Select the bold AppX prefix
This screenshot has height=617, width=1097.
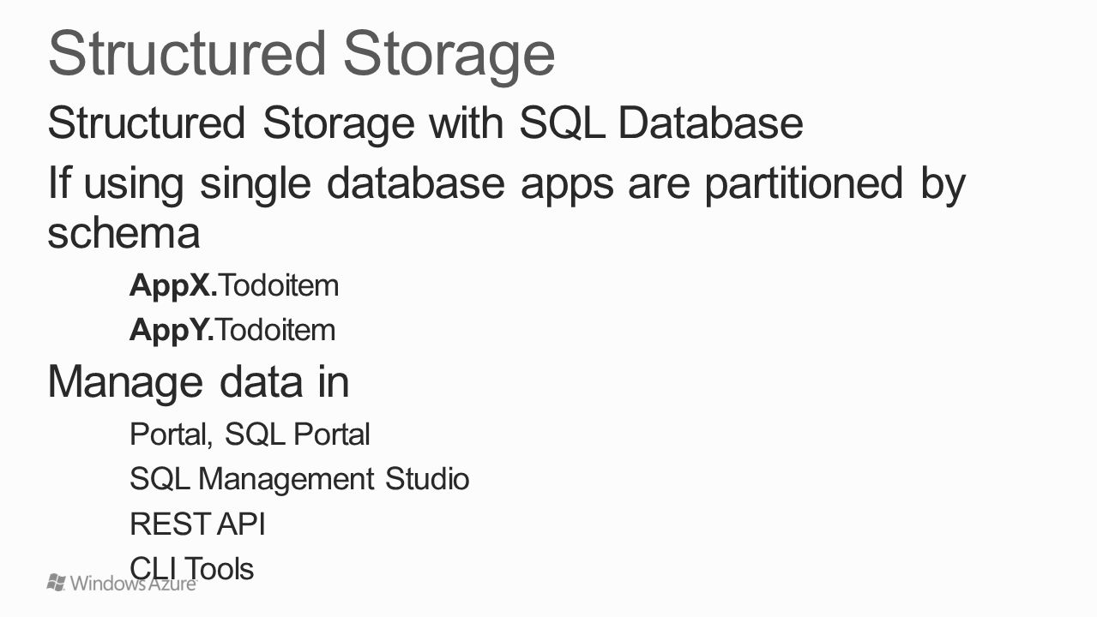point(174,285)
